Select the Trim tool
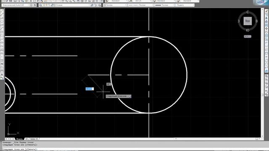This screenshot has height=151, width=269. pyautogui.click(x=266, y=43)
